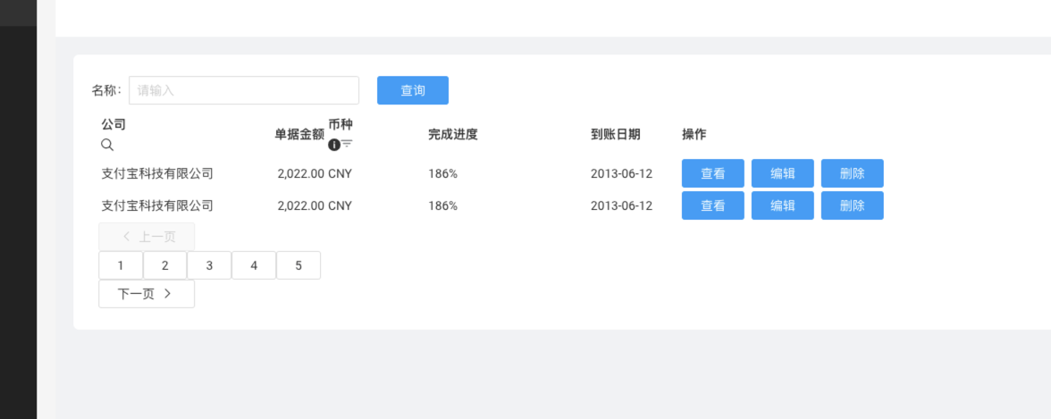Click 编辑 in the first table row
1051x419 pixels.
click(x=783, y=173)
